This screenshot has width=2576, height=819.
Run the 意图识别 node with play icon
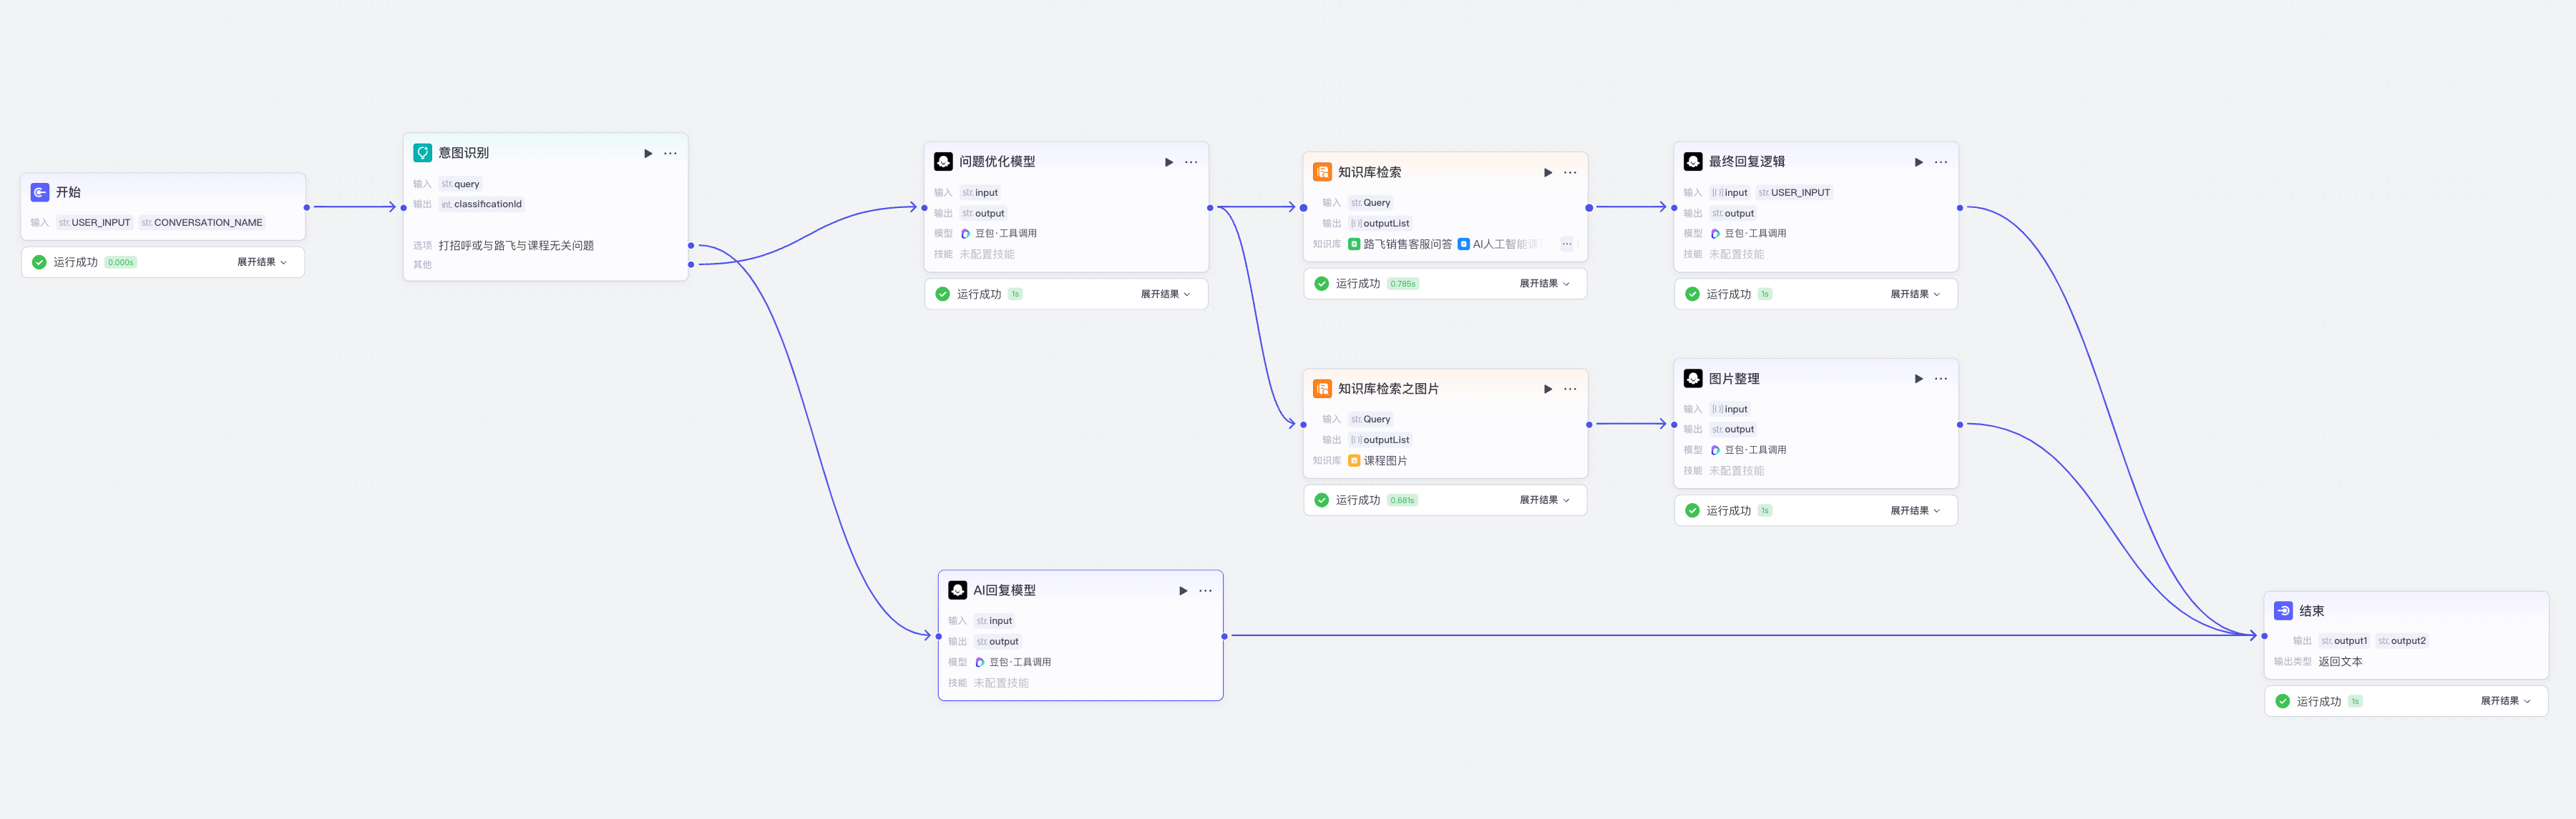(x=648, y=153)
